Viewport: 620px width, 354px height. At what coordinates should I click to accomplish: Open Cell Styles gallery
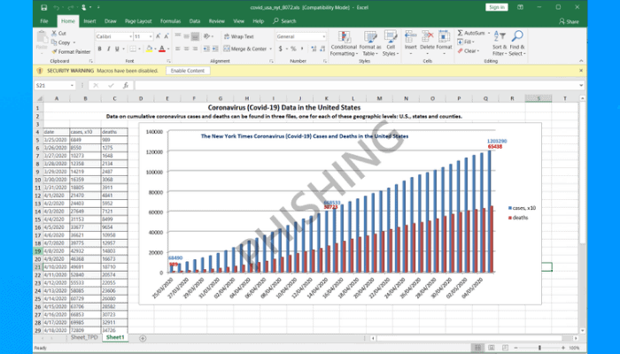[x=391, y=43]
